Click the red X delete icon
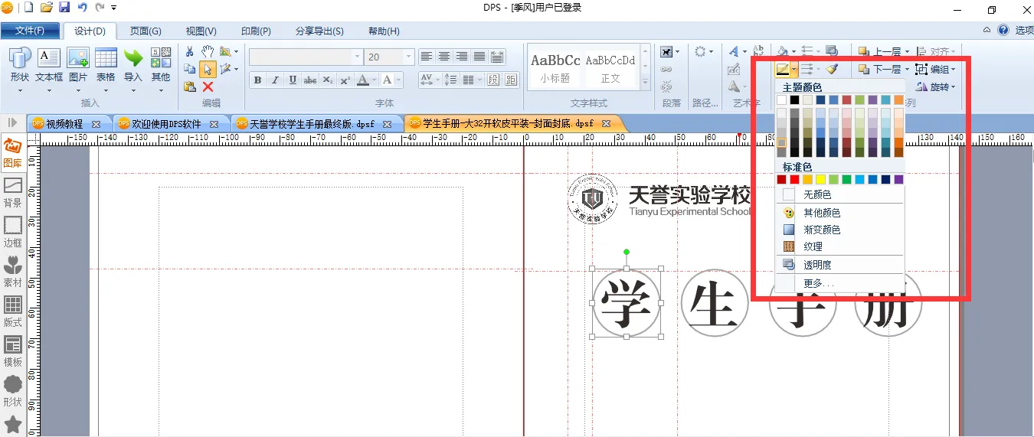The height and width of the screenshot is (437, 1034). coord(208,86)
